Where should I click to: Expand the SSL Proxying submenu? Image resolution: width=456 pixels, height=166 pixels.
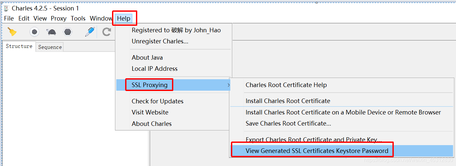pyautogui.click(x=174, y=85)
